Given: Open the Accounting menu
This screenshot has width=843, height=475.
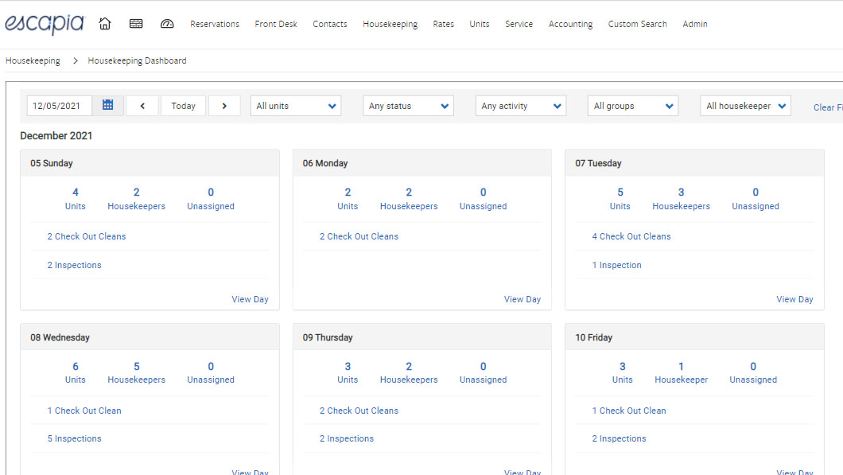Looking at the screenshot, I should pos(570,24).
